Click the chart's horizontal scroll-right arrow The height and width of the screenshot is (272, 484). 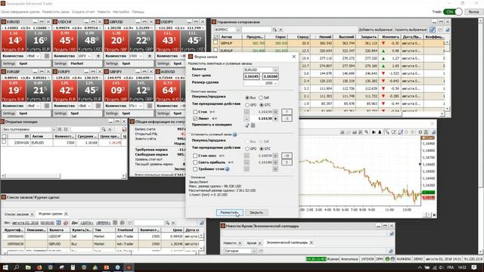[434, 215]
